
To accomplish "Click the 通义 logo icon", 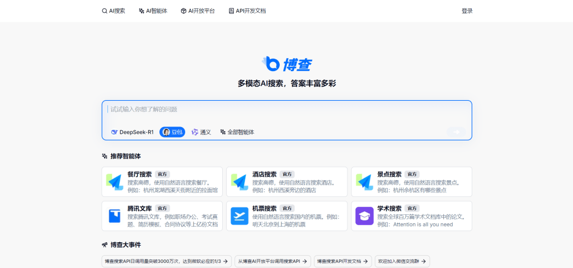I will click(x=195, y=132).
